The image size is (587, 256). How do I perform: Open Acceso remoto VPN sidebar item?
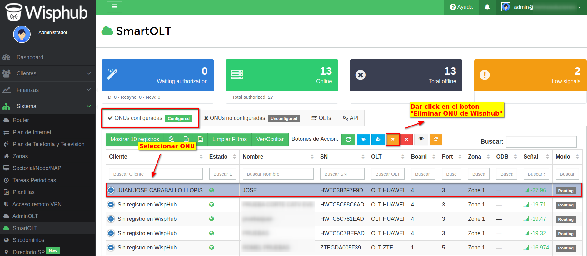point(47,204)
